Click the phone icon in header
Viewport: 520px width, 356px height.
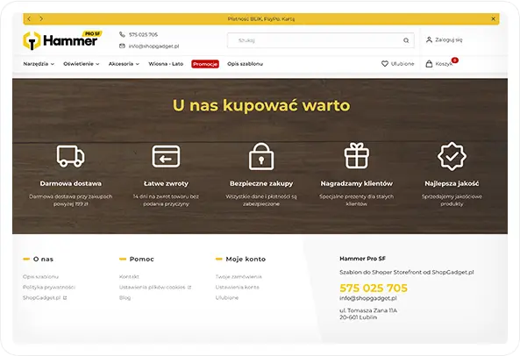pyautogui.click(x=122, y=34)
